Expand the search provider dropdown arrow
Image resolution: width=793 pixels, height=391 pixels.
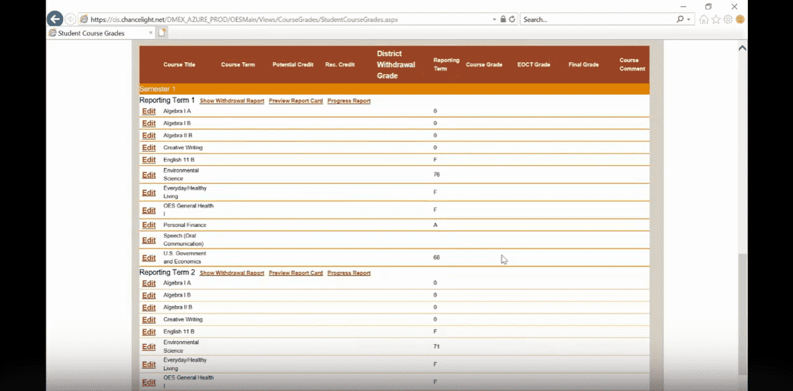coord(688,19)
